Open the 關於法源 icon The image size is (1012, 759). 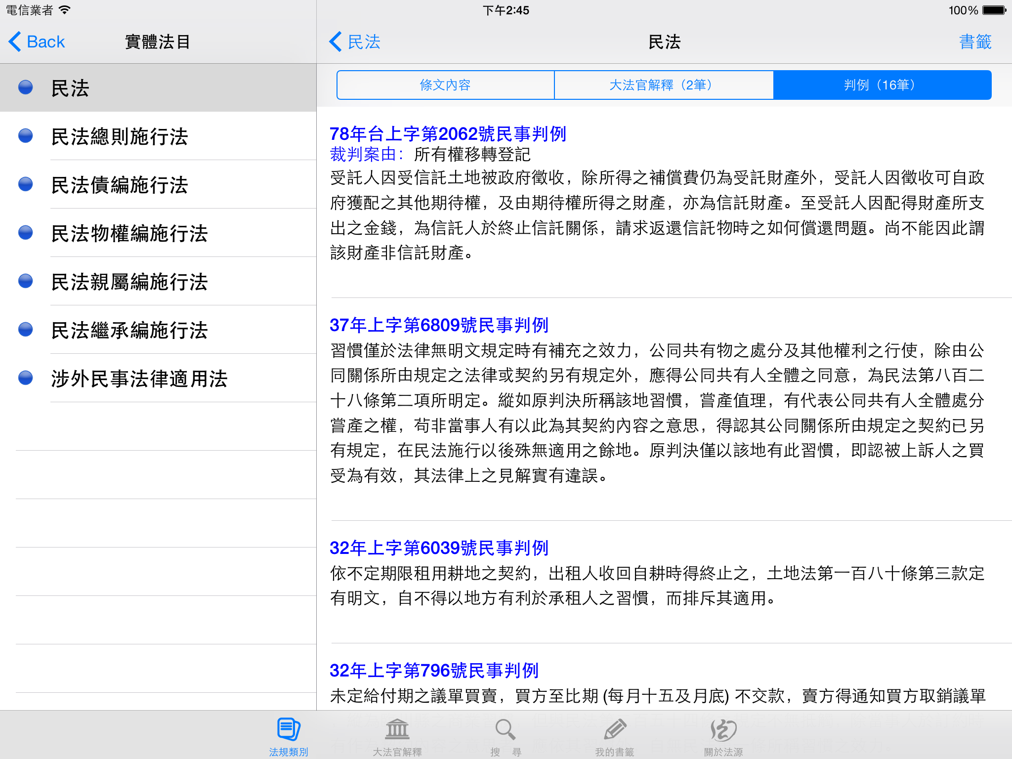coord(723,730)
